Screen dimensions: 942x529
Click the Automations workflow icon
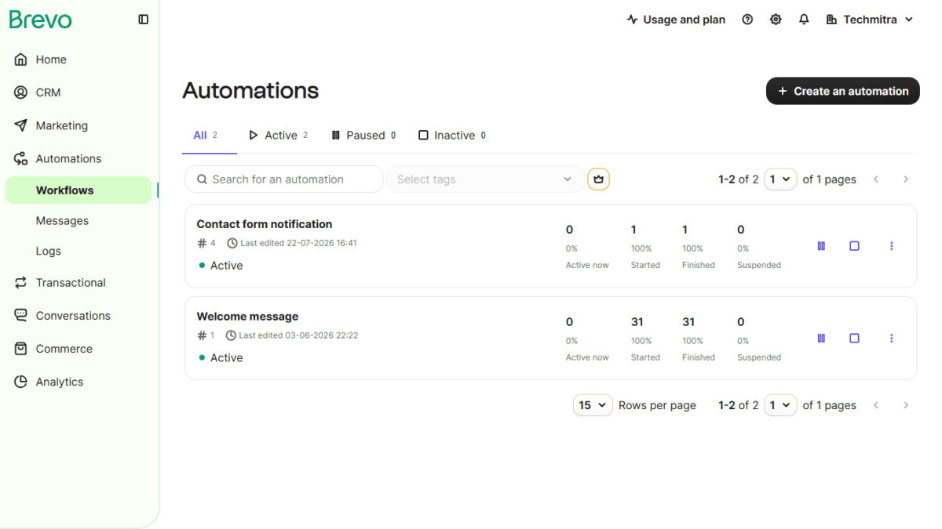point(21,158)
